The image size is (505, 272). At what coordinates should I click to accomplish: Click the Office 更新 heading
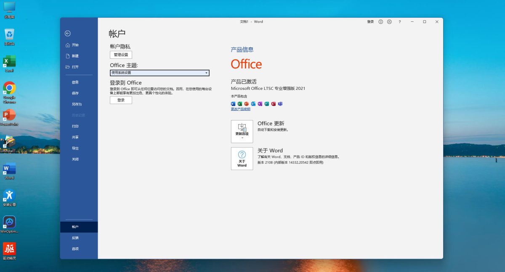point(271,123)
